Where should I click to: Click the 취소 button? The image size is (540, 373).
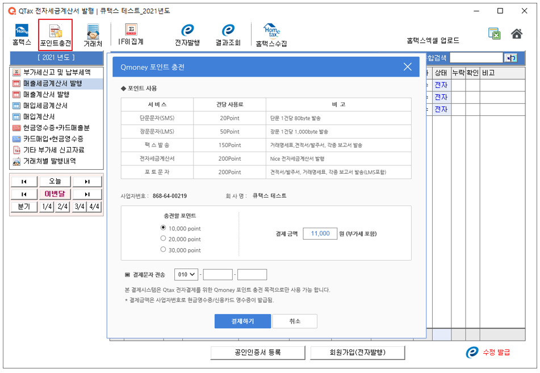click(295, 321)
